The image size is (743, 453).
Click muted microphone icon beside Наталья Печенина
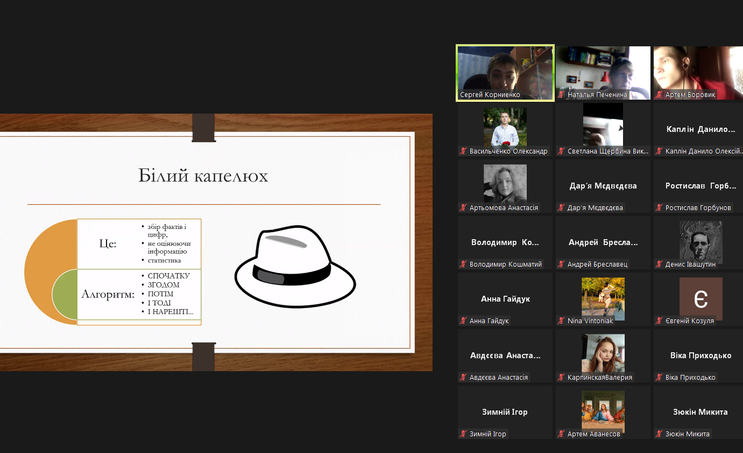tap(561, 95)
